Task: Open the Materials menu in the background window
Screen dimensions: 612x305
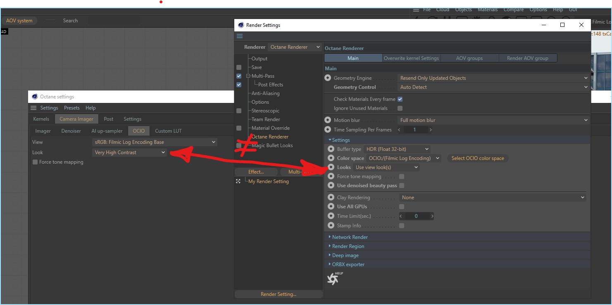Action: (488, 10)
